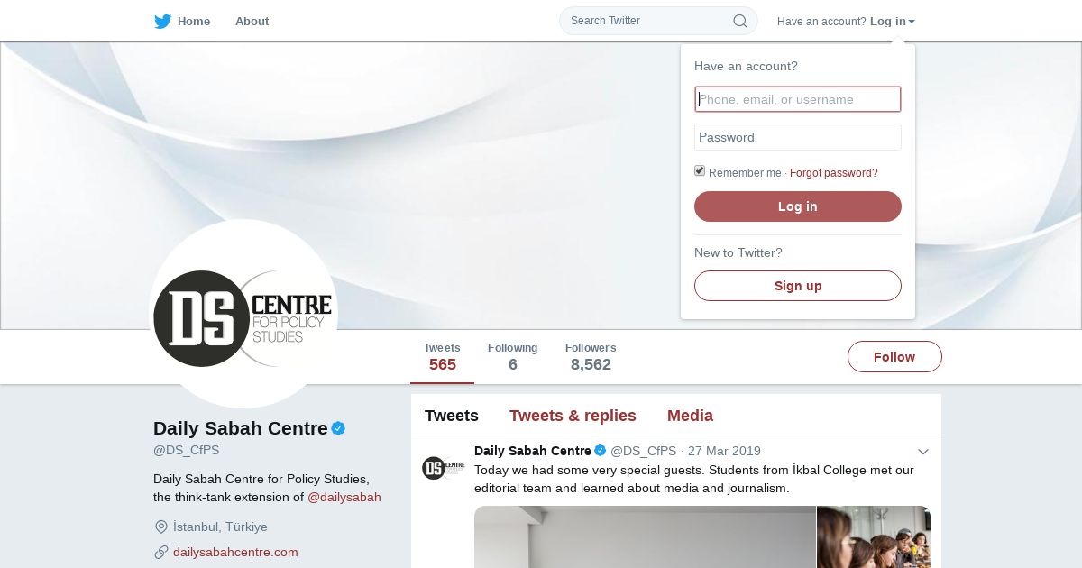The height and width of the screenshot is (568, 1082).
Task: Uncheck the Remember me checkbox
Action: pyautogui.click(x=700, y=171)
